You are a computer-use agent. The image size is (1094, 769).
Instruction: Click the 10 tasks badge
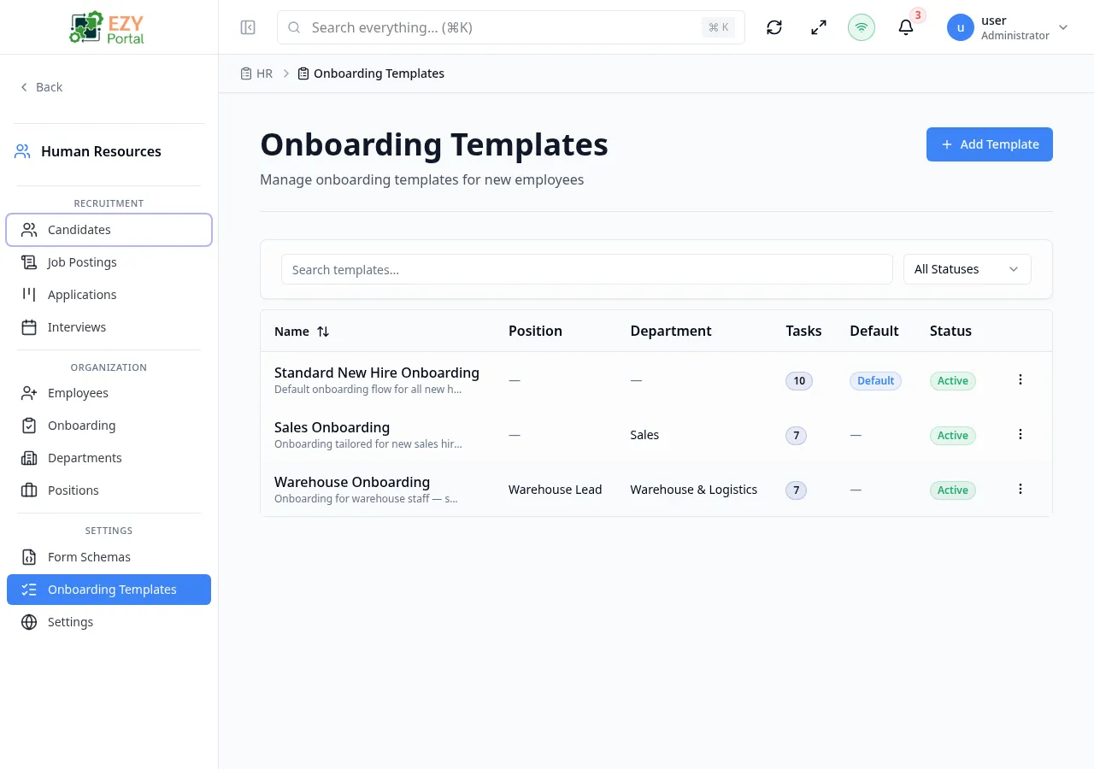[x=799, y=381]
